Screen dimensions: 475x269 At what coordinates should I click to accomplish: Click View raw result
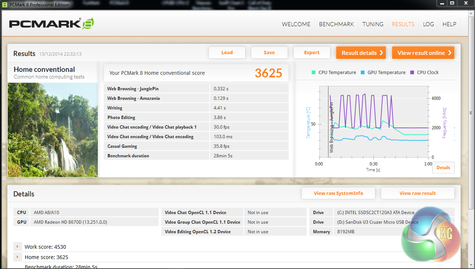(418, 193)
